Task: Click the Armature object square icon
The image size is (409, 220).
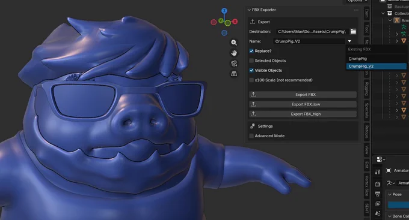Action: [x=389, y=171]
